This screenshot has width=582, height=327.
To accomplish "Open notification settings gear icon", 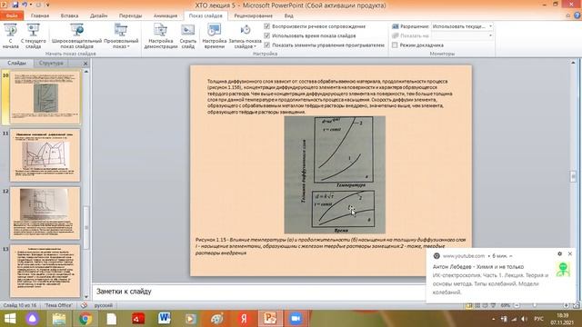I will point(560,254).
